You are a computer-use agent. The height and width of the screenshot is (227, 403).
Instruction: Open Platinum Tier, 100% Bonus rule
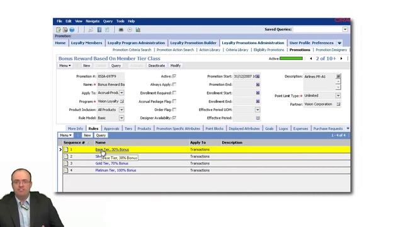tap(116, 170)
